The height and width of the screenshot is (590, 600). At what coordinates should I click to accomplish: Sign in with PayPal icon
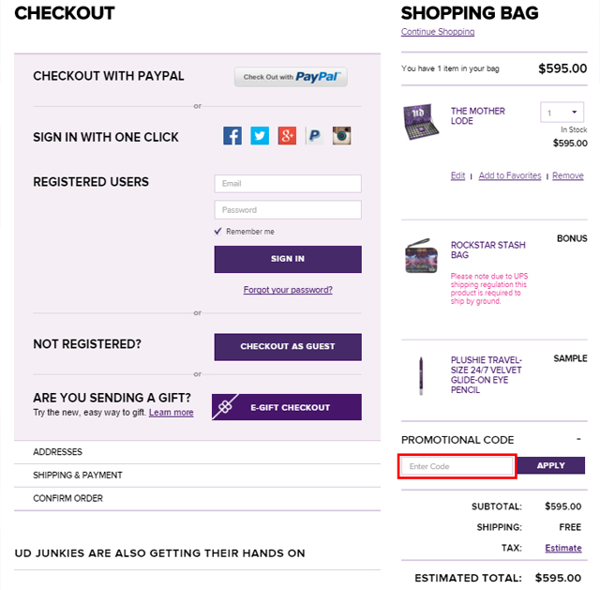[x=315, y=136]
